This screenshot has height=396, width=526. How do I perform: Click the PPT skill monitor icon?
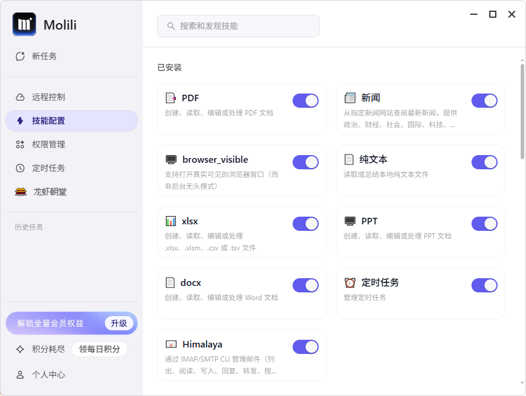pyautogui.click(x=350, y=221)
